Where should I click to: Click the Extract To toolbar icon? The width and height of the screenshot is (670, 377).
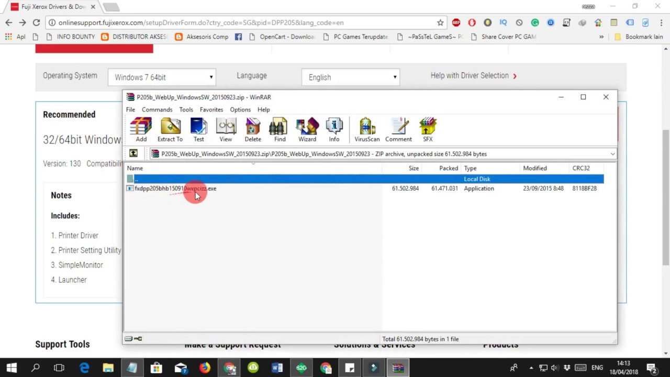[x=170, y=129]
